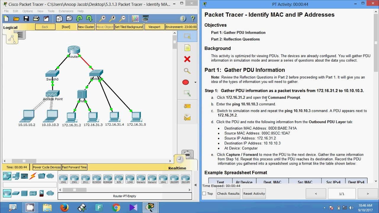Go to next instruction page arrow
Image resolution: width=379 pixels, height=213 pixels.
click(x=368, y=193)
